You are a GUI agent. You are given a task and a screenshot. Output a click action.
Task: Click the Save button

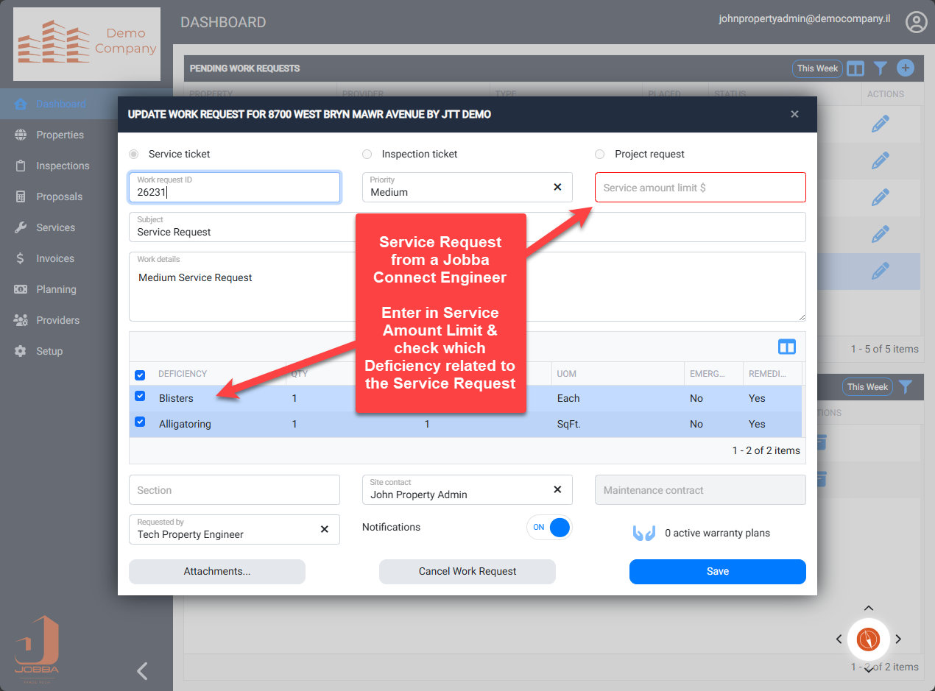(x=717, y=572)
